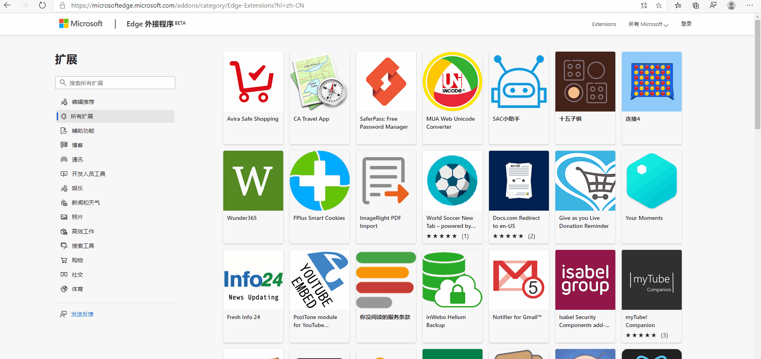Select the 编辑推荐 category
The height and width of the screenshot is (359, 761).
83,102
